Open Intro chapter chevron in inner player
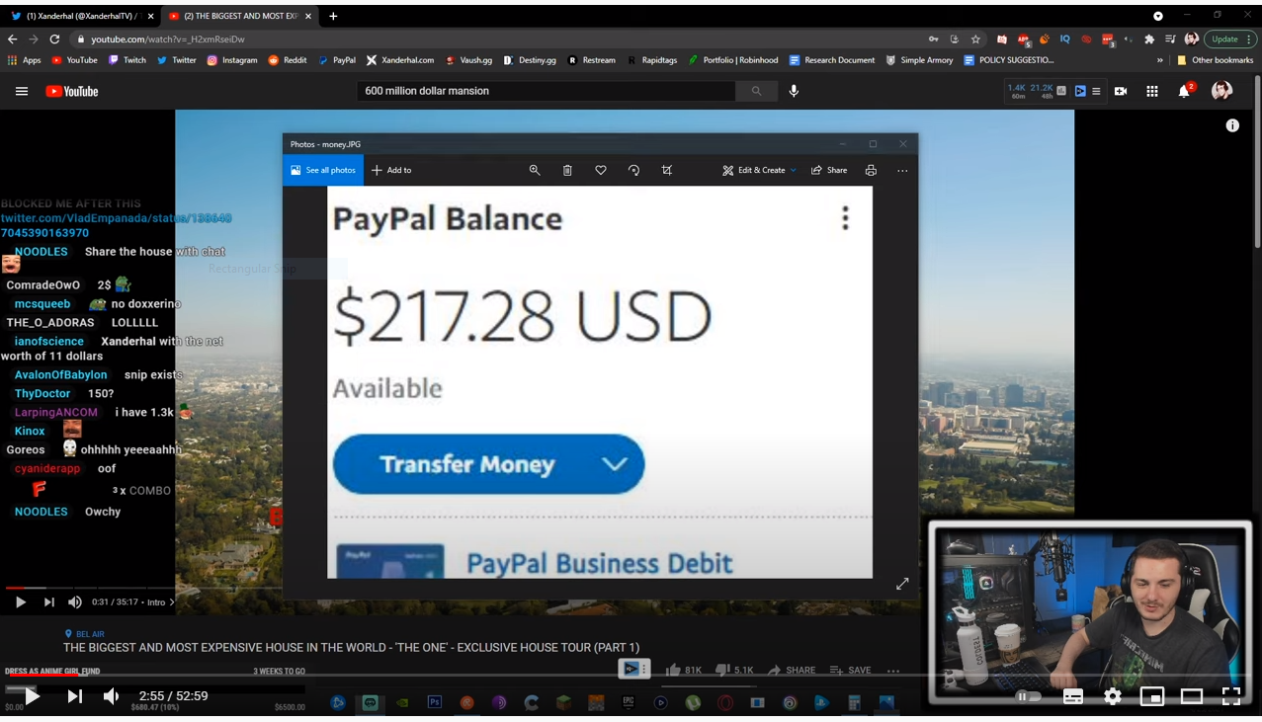The height and width of the screenshot is (722, 1262). [172, 602]
